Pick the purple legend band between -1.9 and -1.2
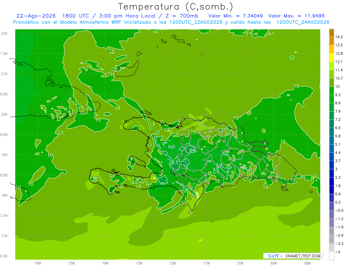345x267 pixels. [x=331, y=223]
